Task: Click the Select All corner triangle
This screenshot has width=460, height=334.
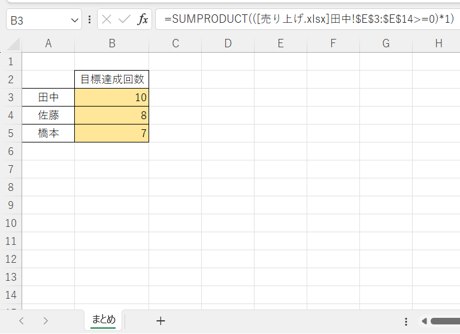Action: [x=11, y=43]
